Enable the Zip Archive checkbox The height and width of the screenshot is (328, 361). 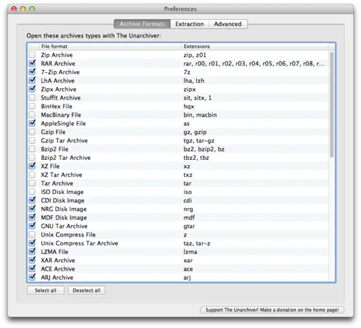pyautogui.click(x=32, y=55)
